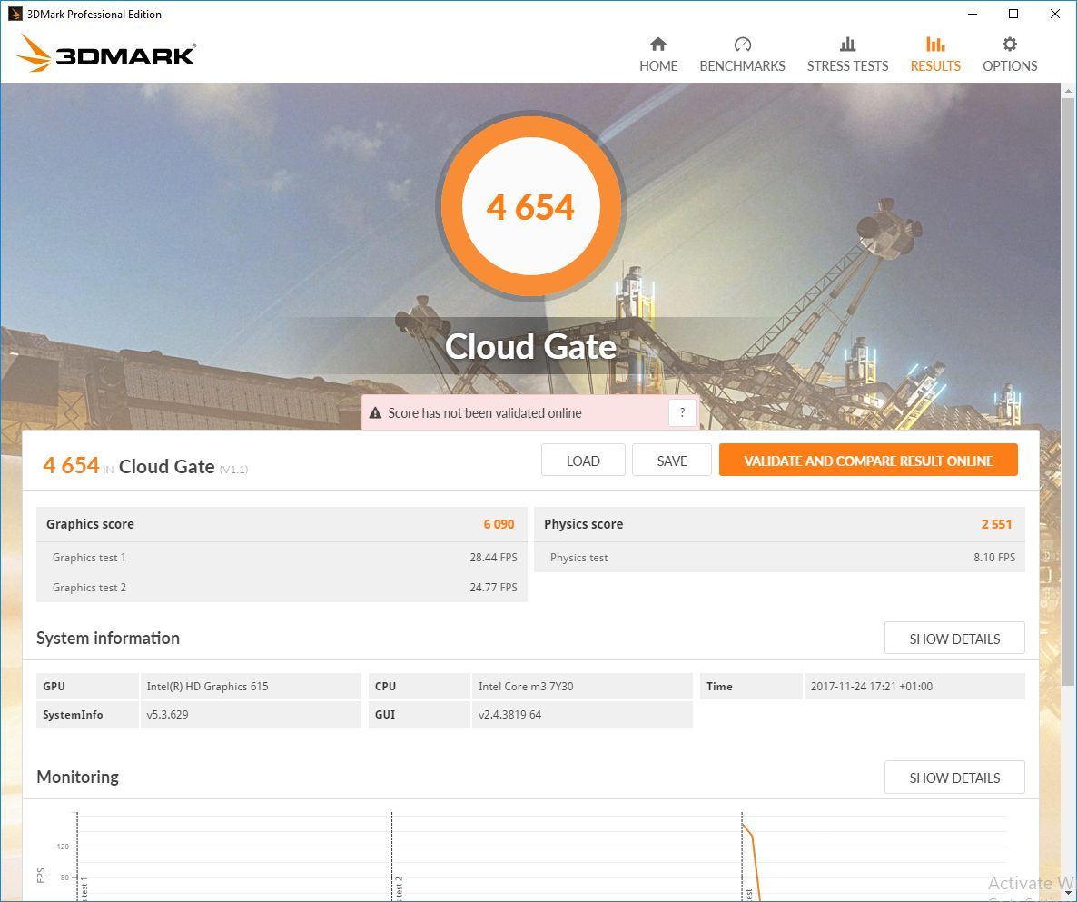This screenshot has height=902, width=1077.
Task: Click the 3DMark logo in header
Action: (x=106, y=53)
